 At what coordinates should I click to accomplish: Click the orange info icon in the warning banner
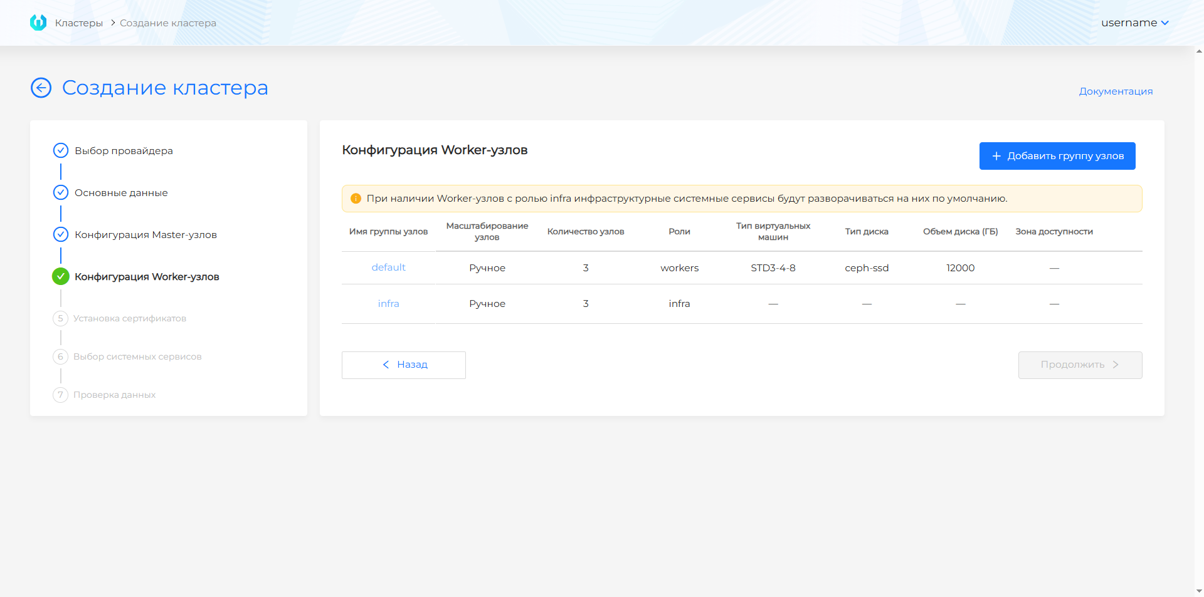[x=356, y=199]
